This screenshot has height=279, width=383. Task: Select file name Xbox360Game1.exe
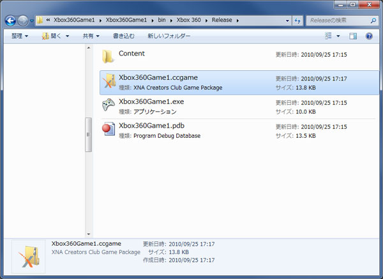click(151, 102)
